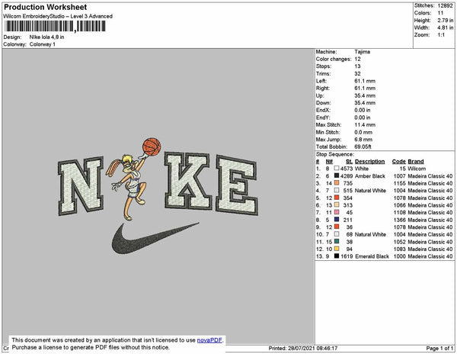Click the Total Bobbin value '69.05ft'
Image resolution: width=457 pixels, height=354 pixels.
[x=363, y=146]
